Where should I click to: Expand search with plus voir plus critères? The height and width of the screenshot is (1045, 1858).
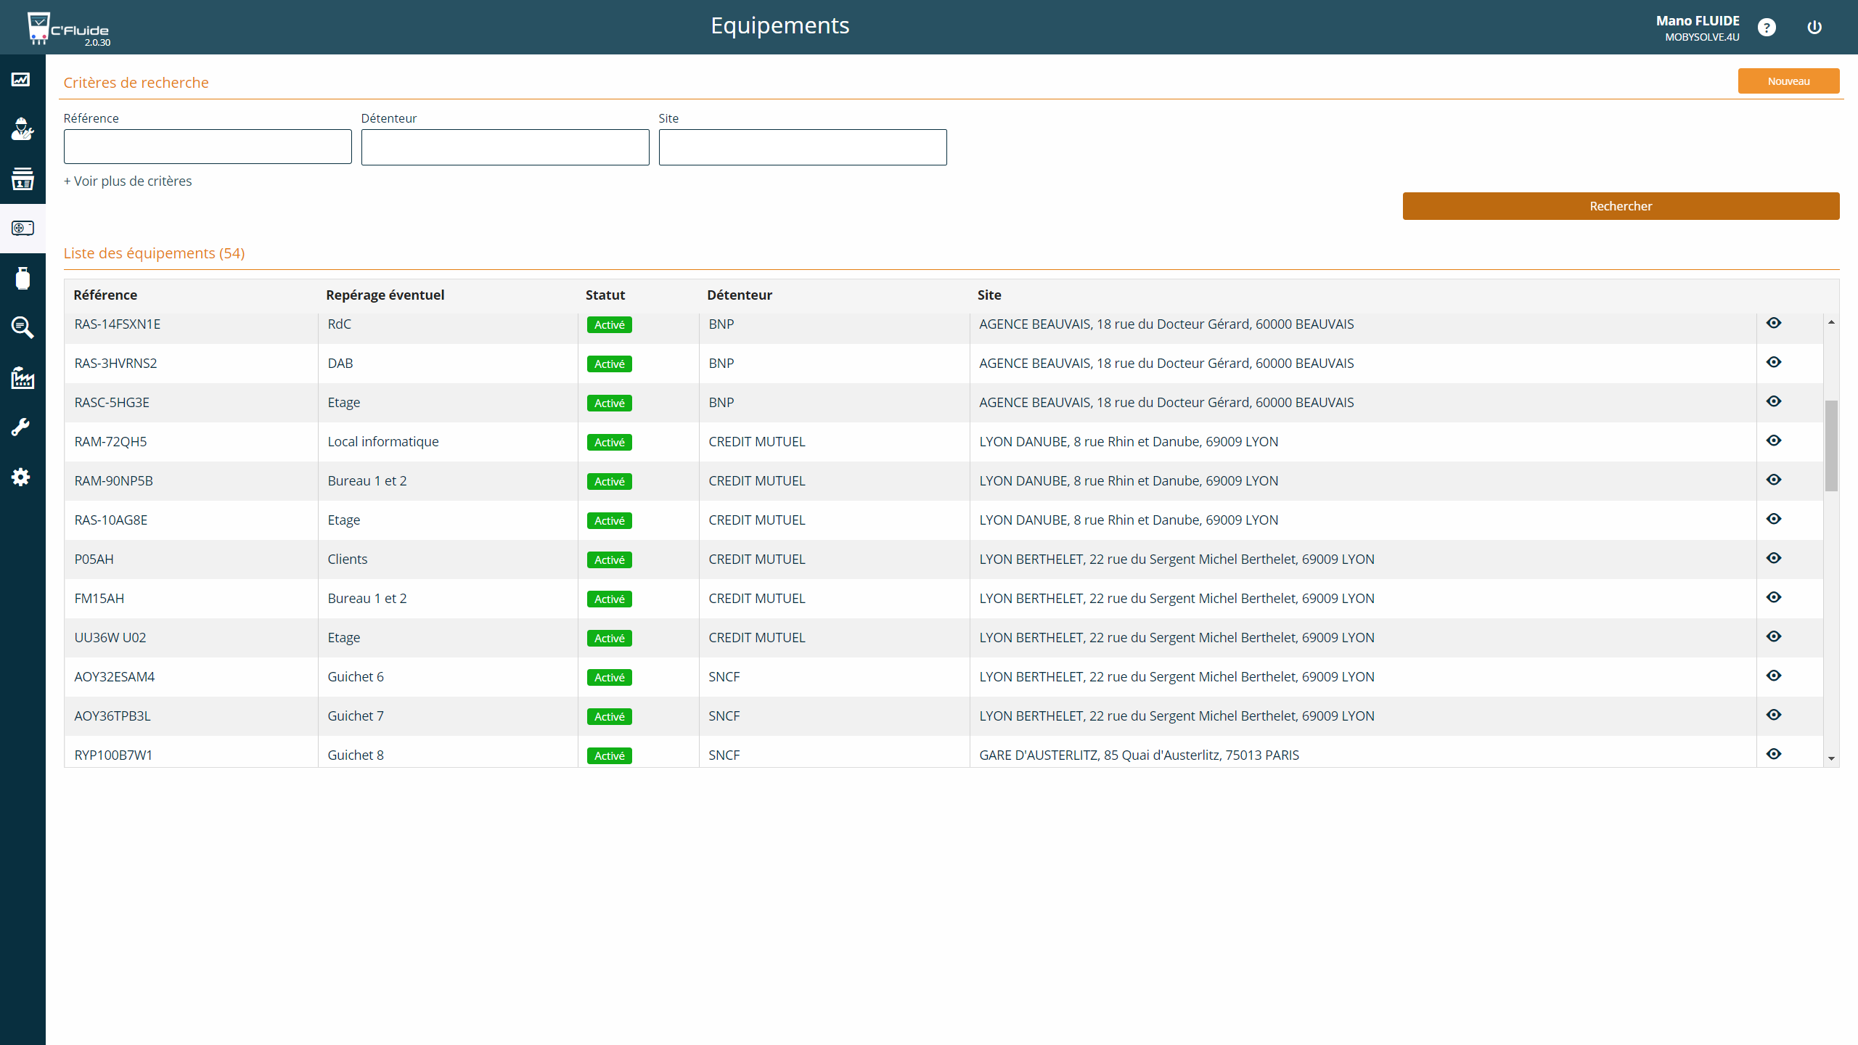click(128, 180)
